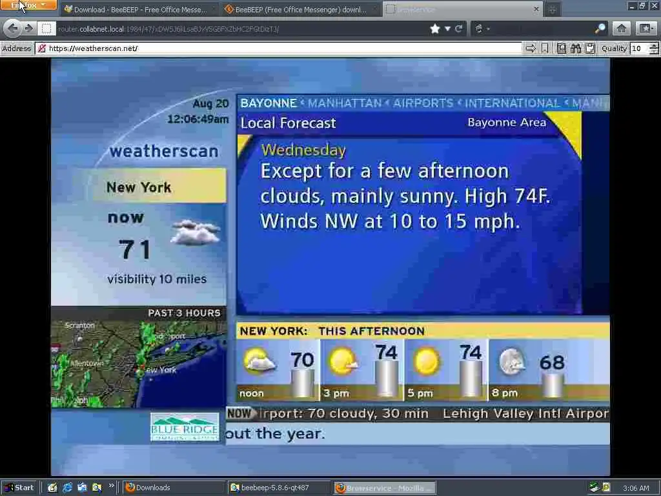The width and height of the screenshot is (661, 496).
Task: Click the 3 pm mostly sunny forecast icon
Action: click(x=343, y=361)
